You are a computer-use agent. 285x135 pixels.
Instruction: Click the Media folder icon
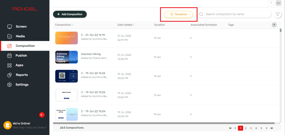click(x=10, y=36)
